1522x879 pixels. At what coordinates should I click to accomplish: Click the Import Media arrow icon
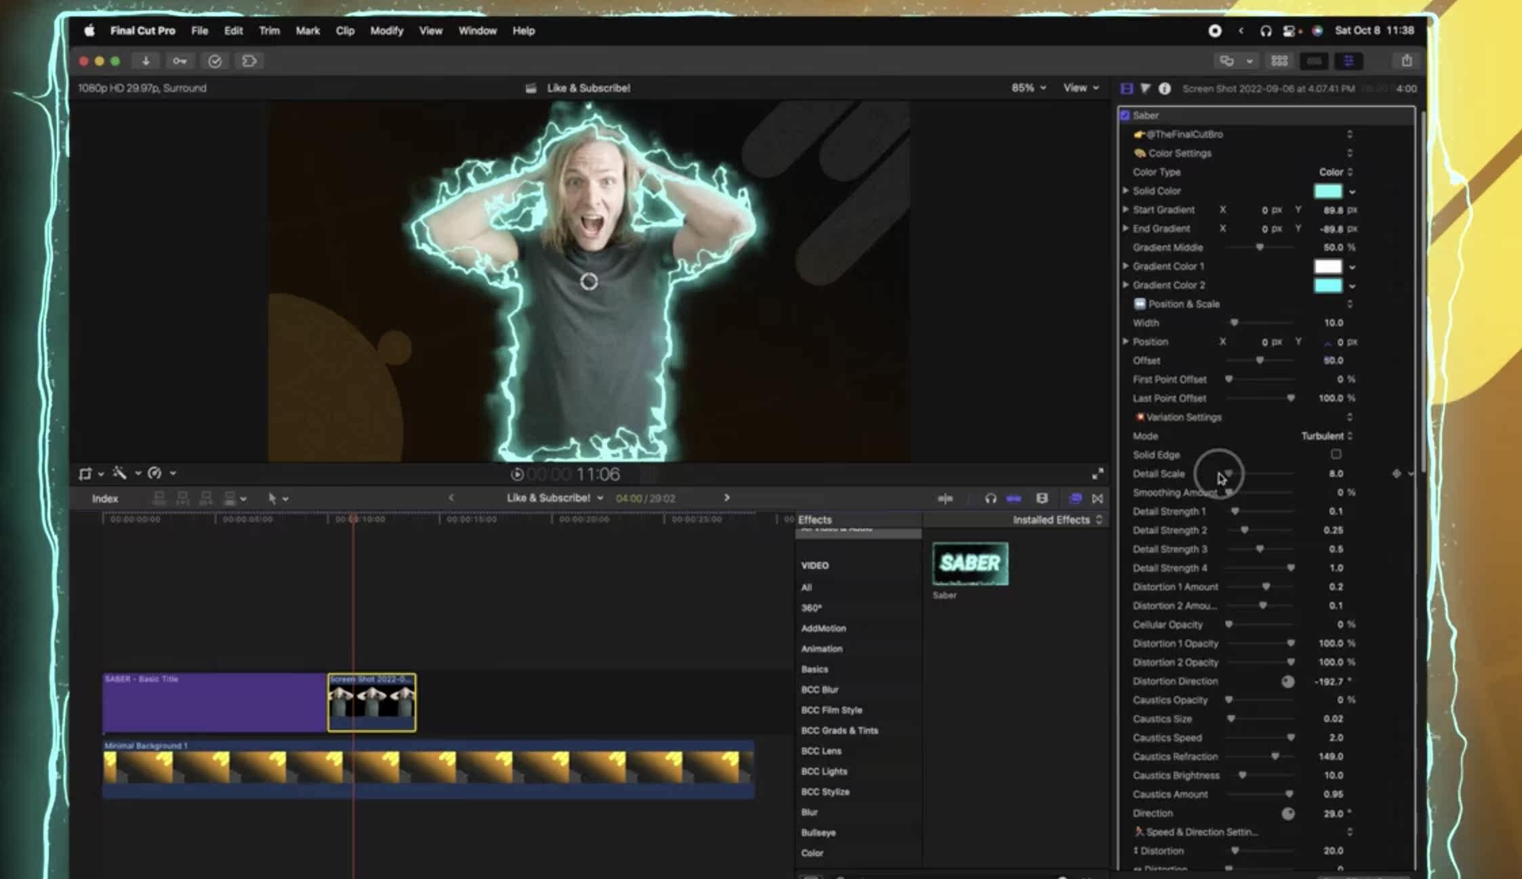145,61
